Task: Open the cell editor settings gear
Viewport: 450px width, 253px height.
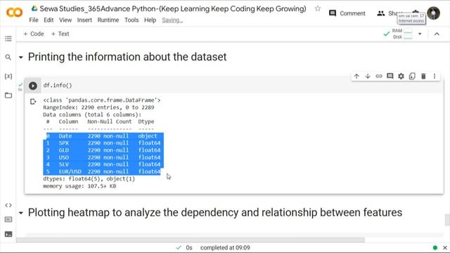Action: coord(401,76)
